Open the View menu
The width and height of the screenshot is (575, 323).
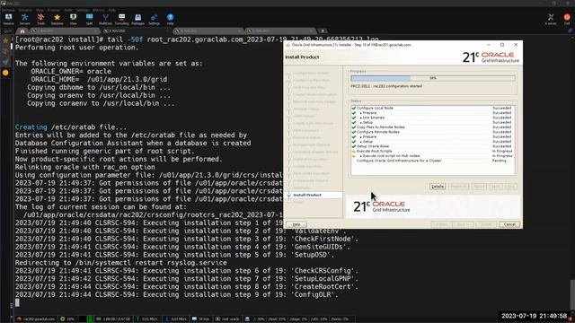pos(40,10)
